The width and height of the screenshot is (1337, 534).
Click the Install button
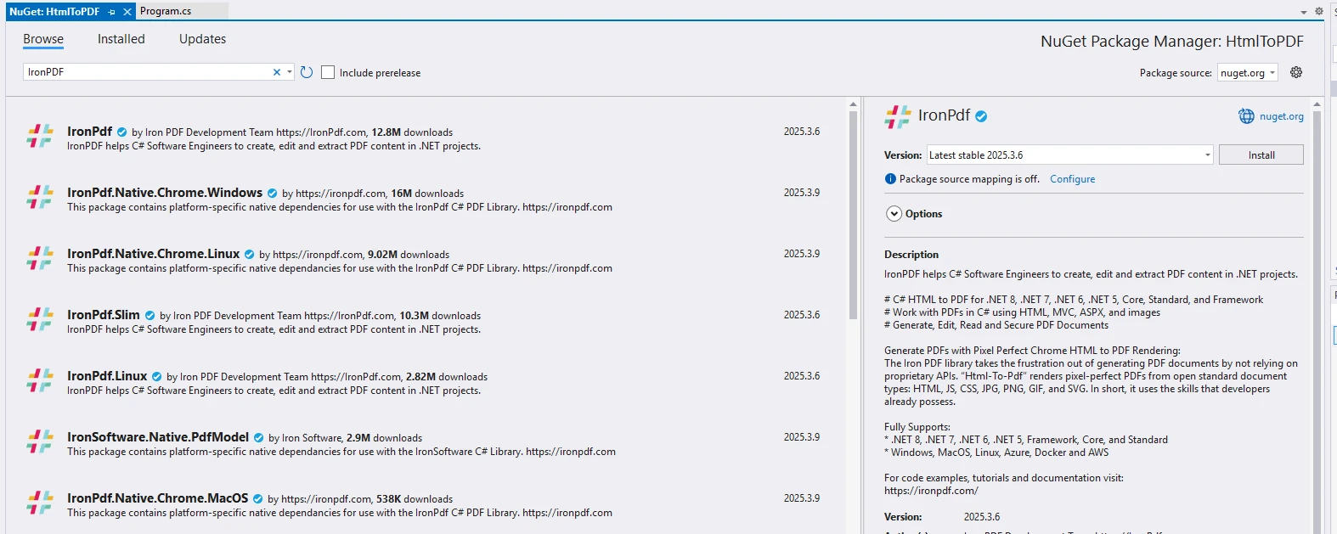click(1261, 155)
